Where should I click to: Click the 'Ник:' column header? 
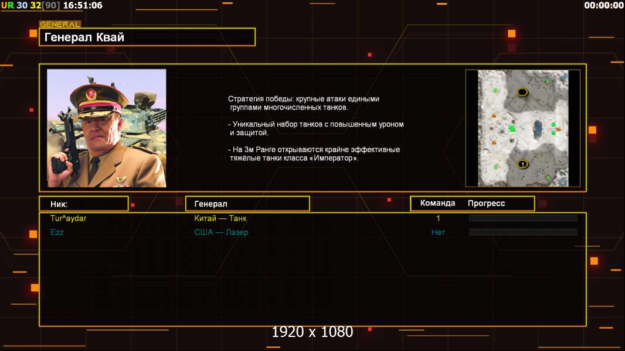84,204
